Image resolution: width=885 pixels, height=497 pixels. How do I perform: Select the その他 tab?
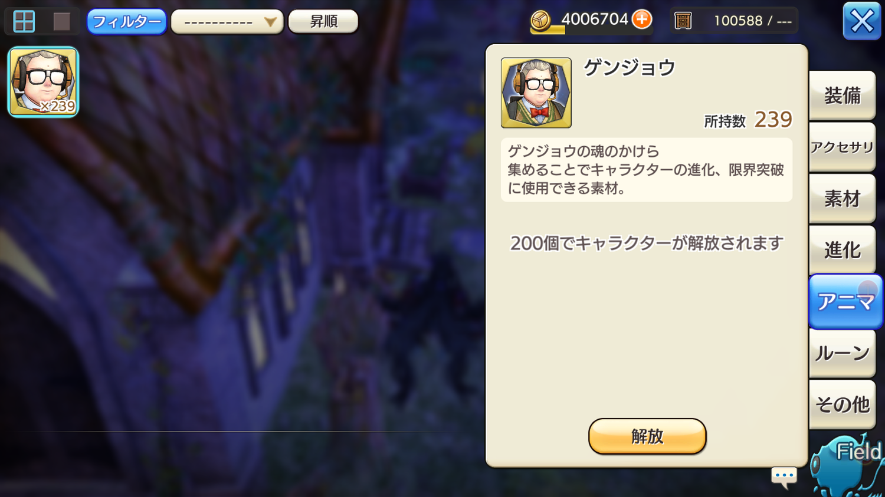pyautogui.click(x=842, y=404)
